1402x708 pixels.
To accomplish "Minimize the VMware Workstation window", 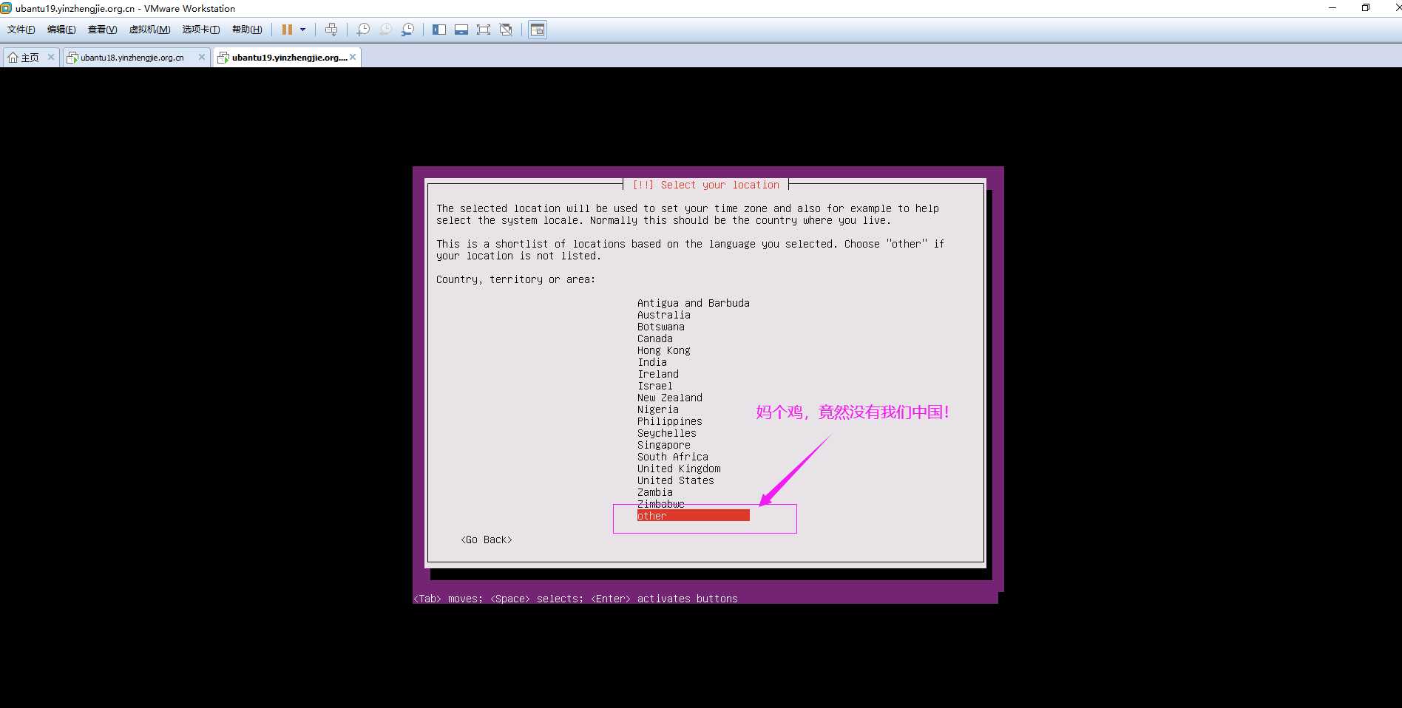I will click(x=1332, y=8).
